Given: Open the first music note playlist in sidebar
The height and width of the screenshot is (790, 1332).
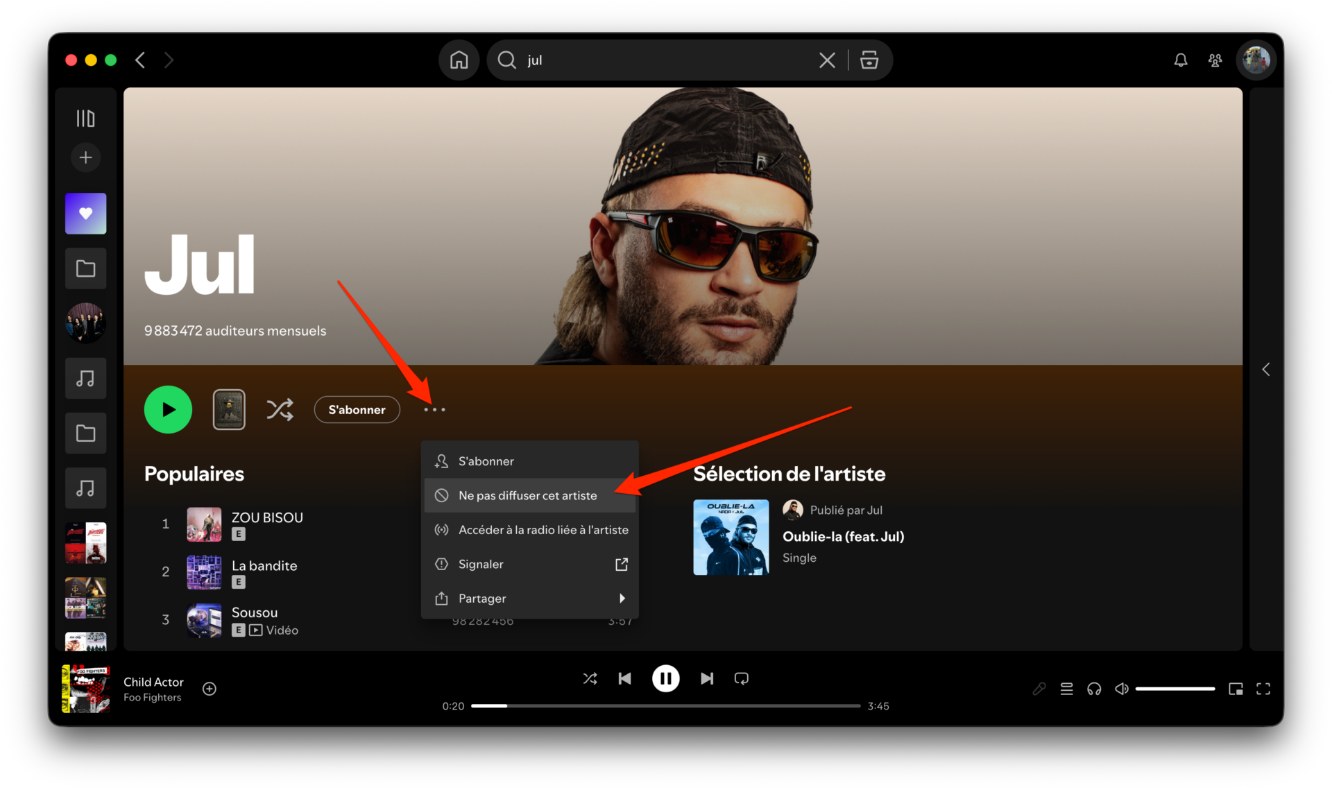Looking at the screenshot, I should [85, 378].
